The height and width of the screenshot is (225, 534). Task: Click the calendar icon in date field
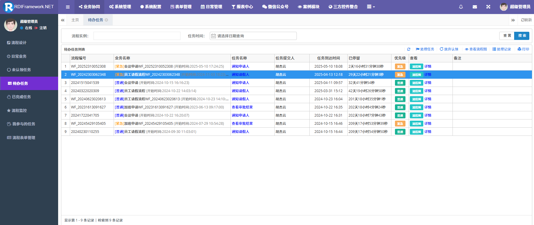pyautogui.click(x=214, y=36)
